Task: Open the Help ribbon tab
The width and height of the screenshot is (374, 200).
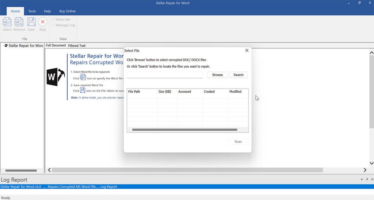Action: [47, 11]
